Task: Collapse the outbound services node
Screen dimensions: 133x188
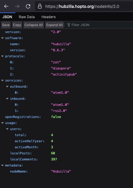Action: tap(7, 86)
